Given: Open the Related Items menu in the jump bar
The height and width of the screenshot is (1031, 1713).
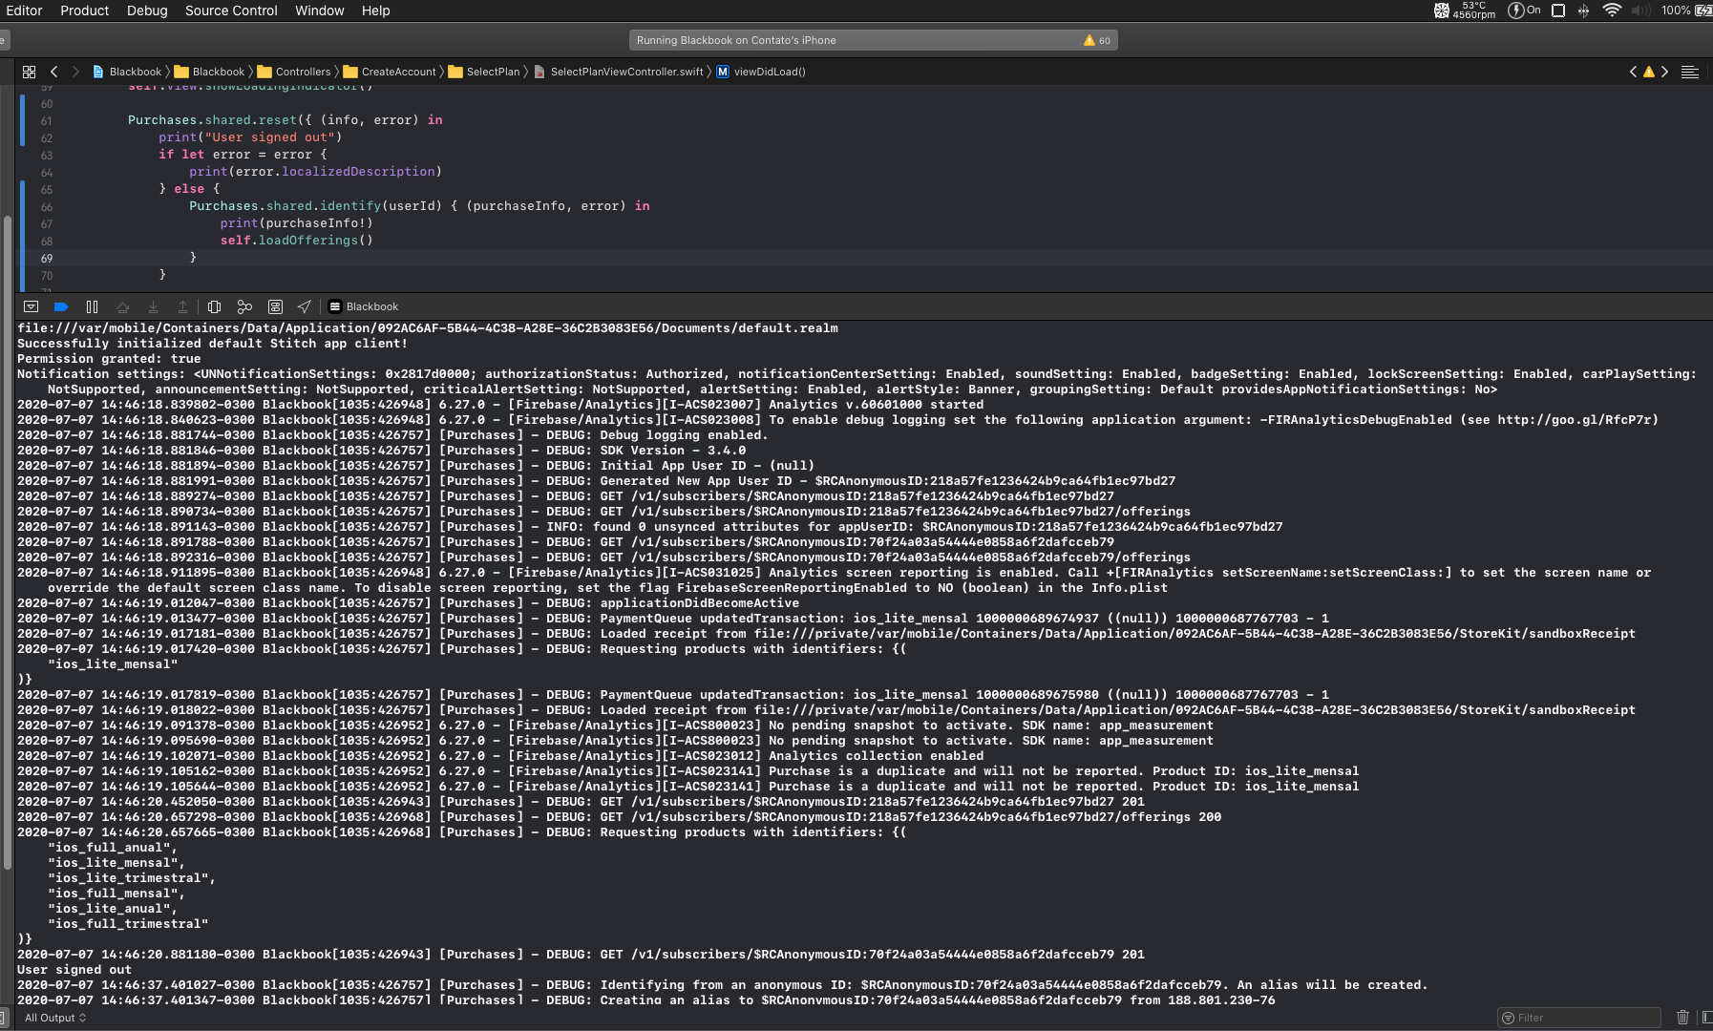Looking at the screenshot, I should coord(30,72).
